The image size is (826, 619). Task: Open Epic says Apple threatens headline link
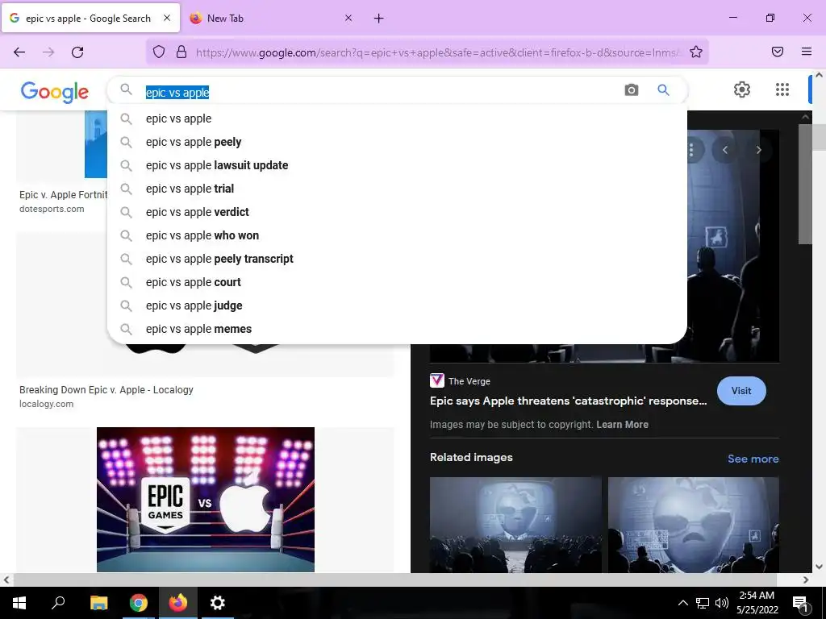[x=568, y=401]
